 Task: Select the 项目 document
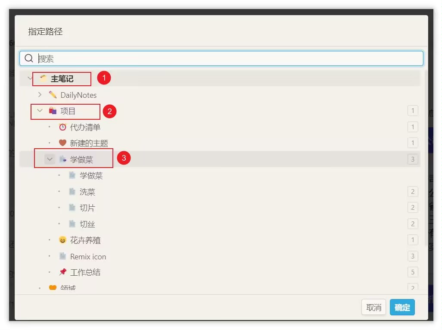[x=220, y=111]
